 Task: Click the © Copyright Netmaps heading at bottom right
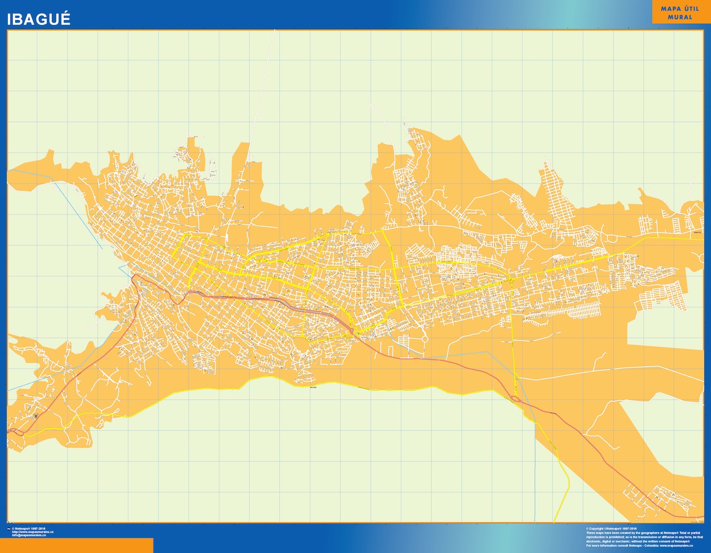tap(612, 529)
